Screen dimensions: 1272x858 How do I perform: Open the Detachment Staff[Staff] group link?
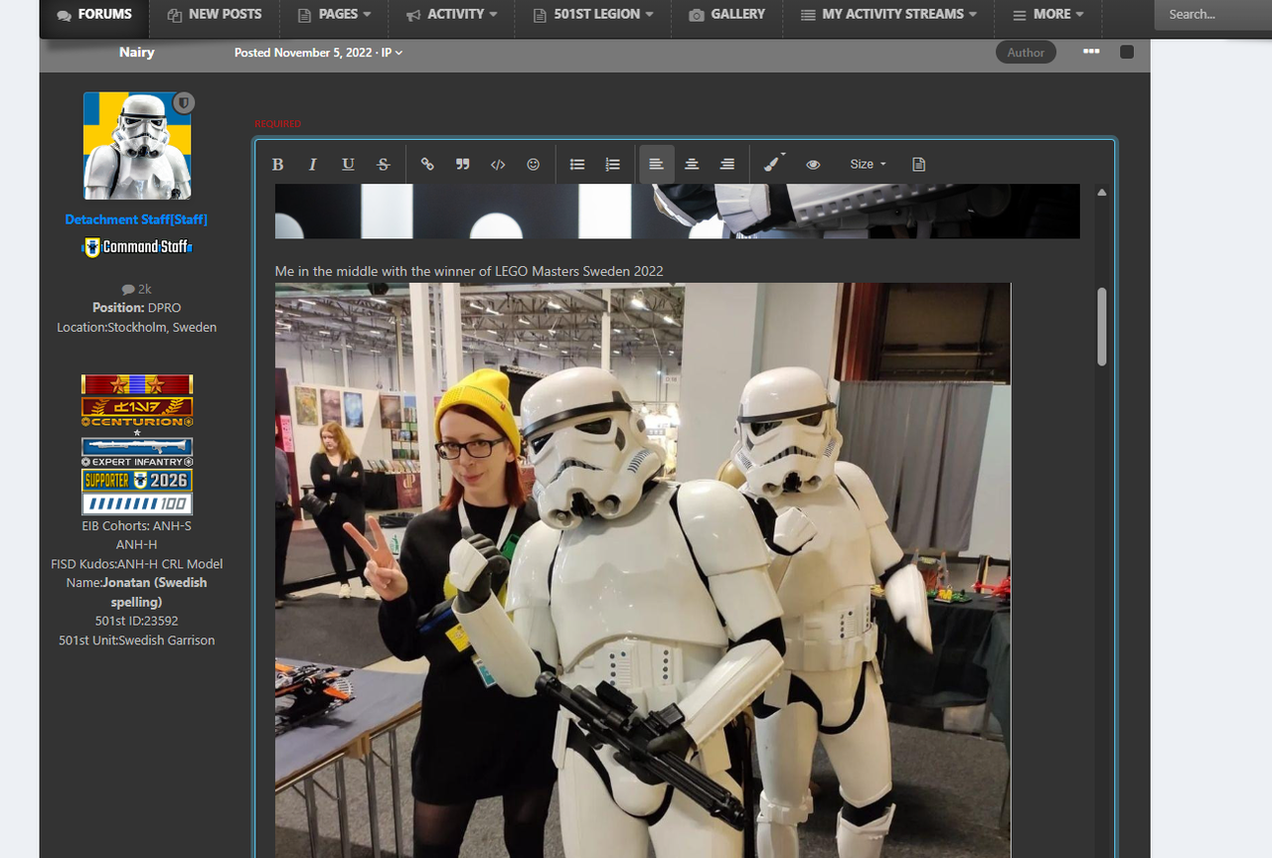(136, 219)
